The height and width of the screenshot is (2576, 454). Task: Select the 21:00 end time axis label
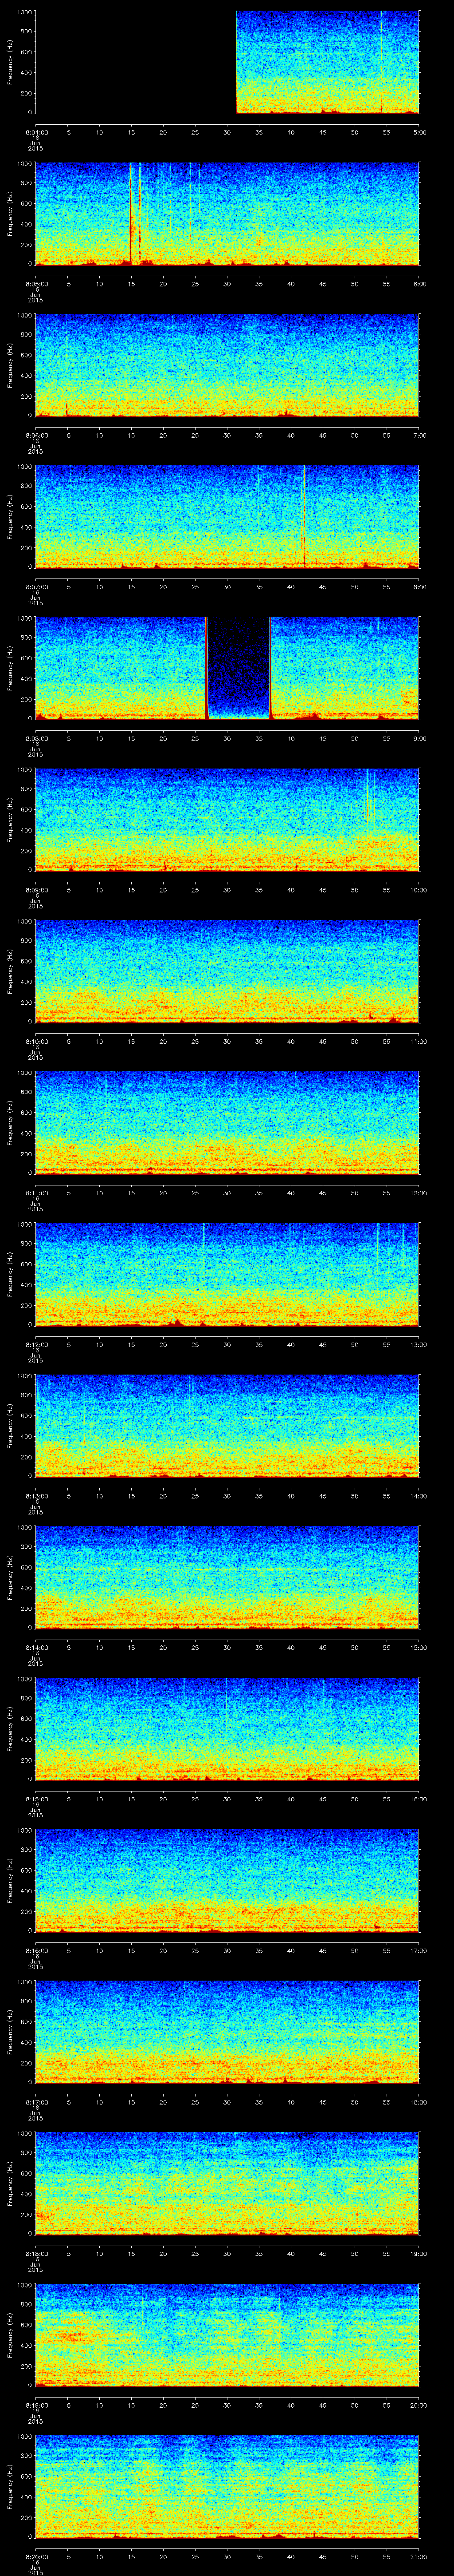point(419,2556)
